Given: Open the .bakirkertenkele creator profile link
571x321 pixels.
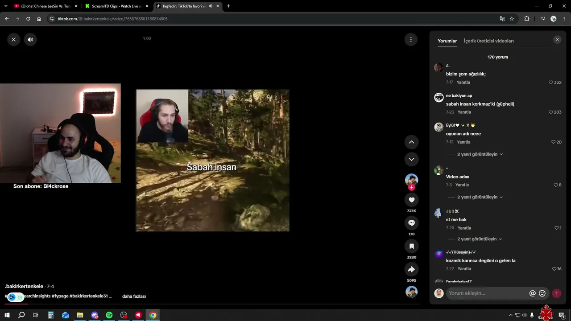Looking at the screenshot, I should tap(24, 286).
